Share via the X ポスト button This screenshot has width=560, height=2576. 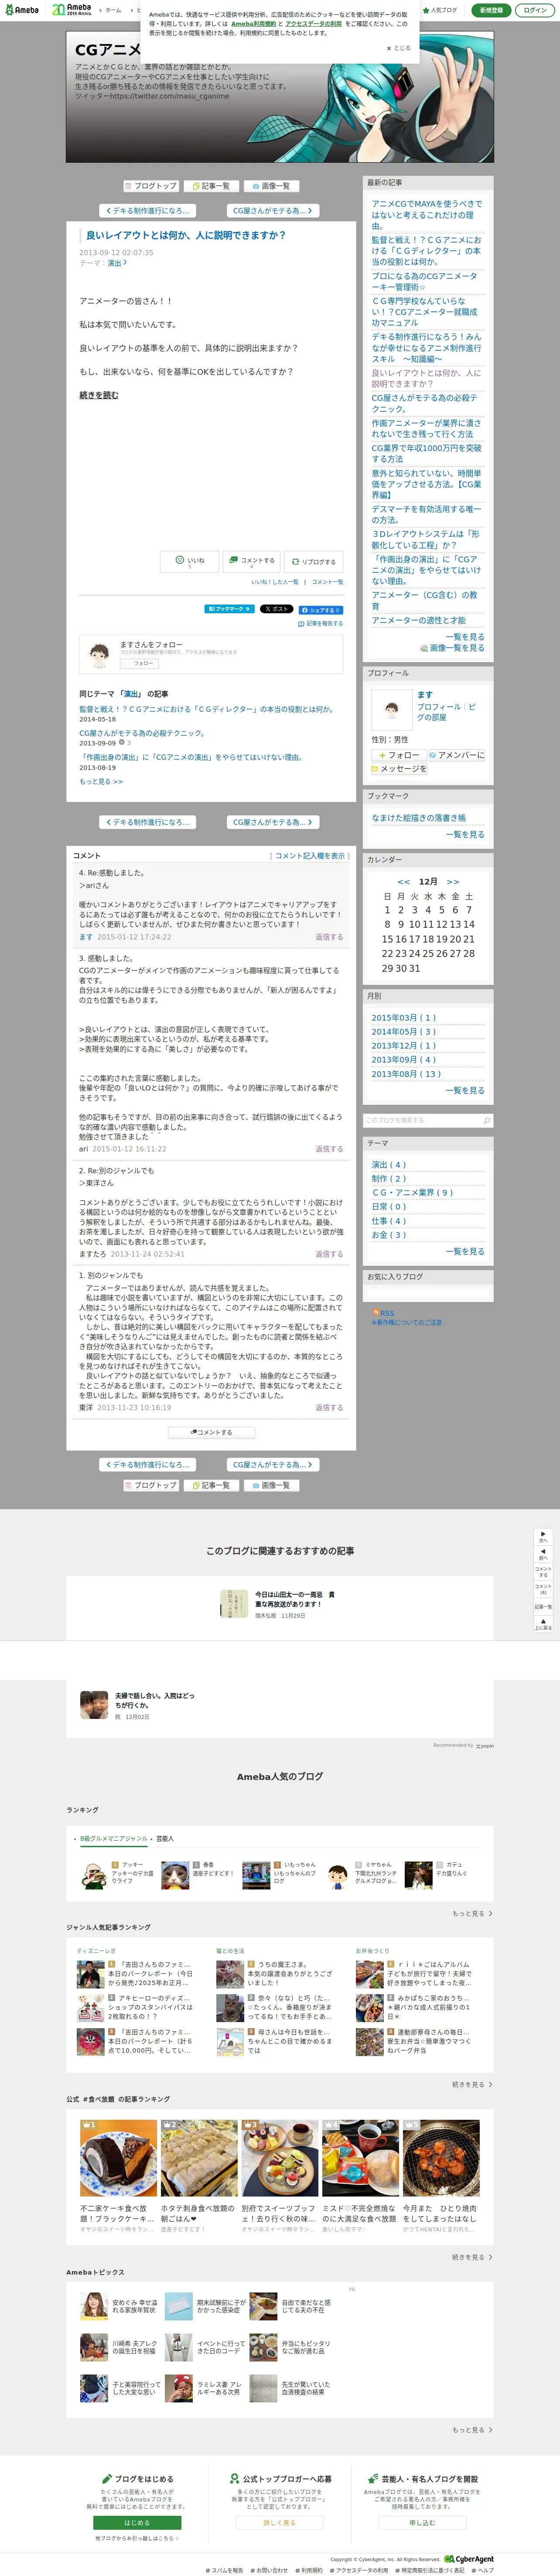pos(277,609)
